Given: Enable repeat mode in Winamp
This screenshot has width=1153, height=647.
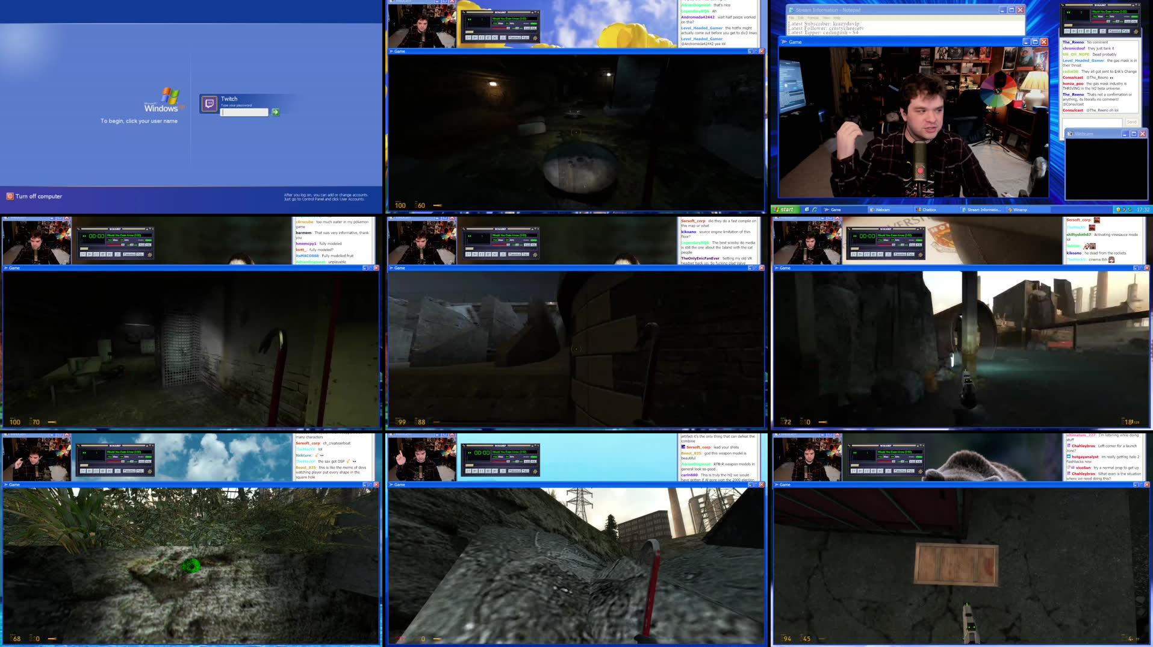Looking at the screenshot, I should [1125, 31].
